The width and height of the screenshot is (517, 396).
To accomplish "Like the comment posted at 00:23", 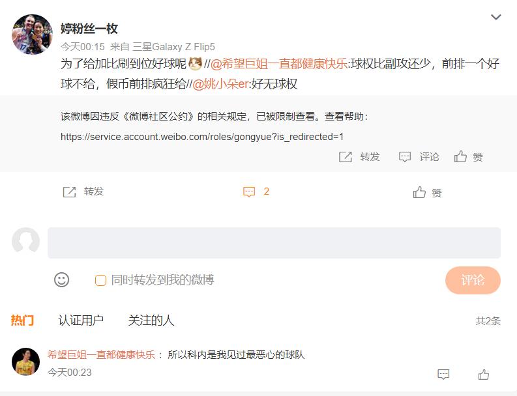I will [x=483, y=375].
